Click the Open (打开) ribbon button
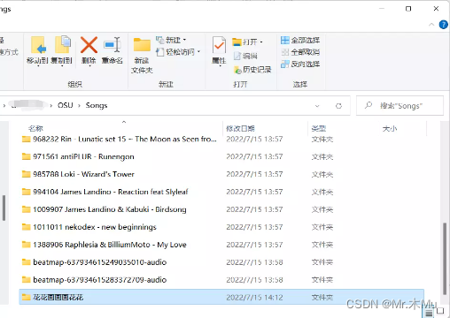 coord(247,42)
